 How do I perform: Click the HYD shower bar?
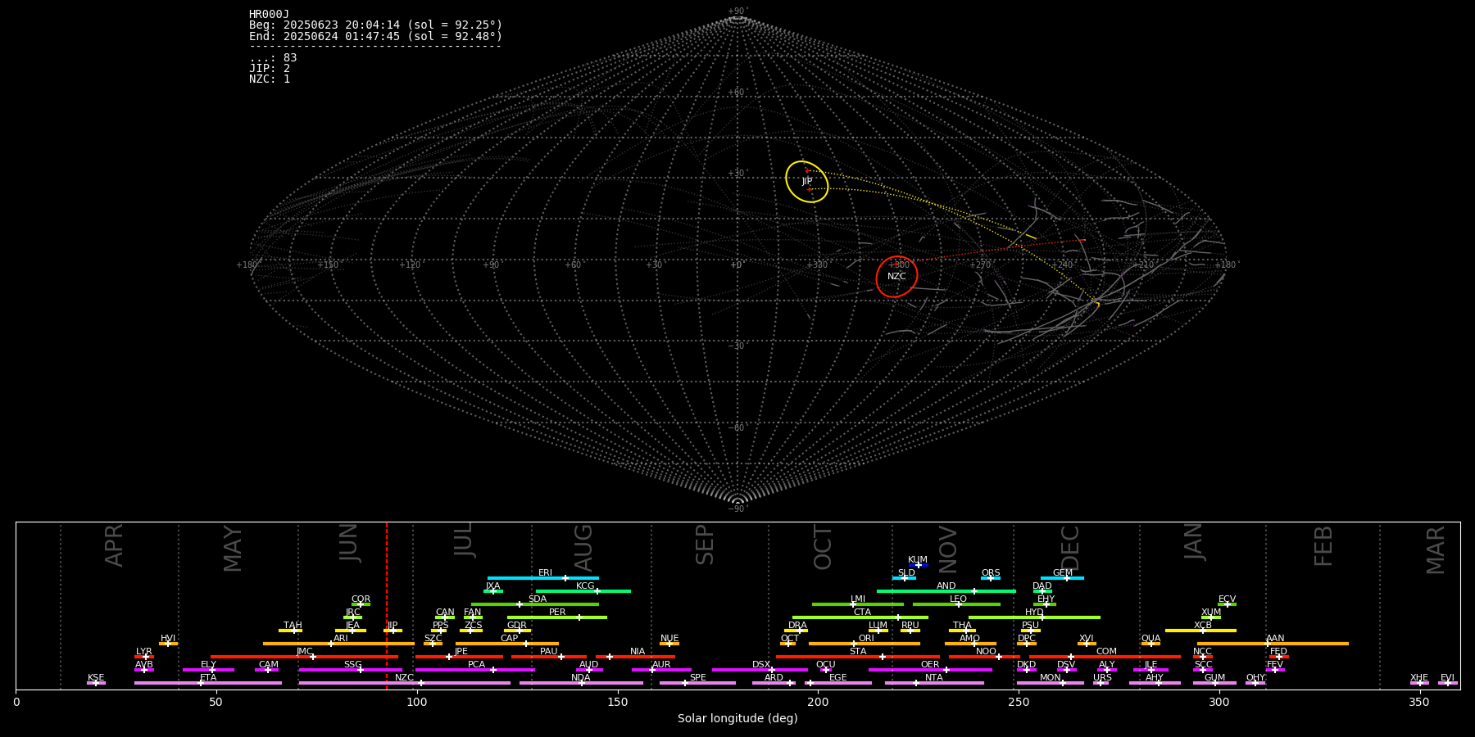click(x=1034, y=617)
